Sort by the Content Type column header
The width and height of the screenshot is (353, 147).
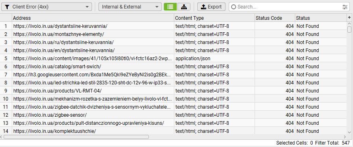pos(214,18)
